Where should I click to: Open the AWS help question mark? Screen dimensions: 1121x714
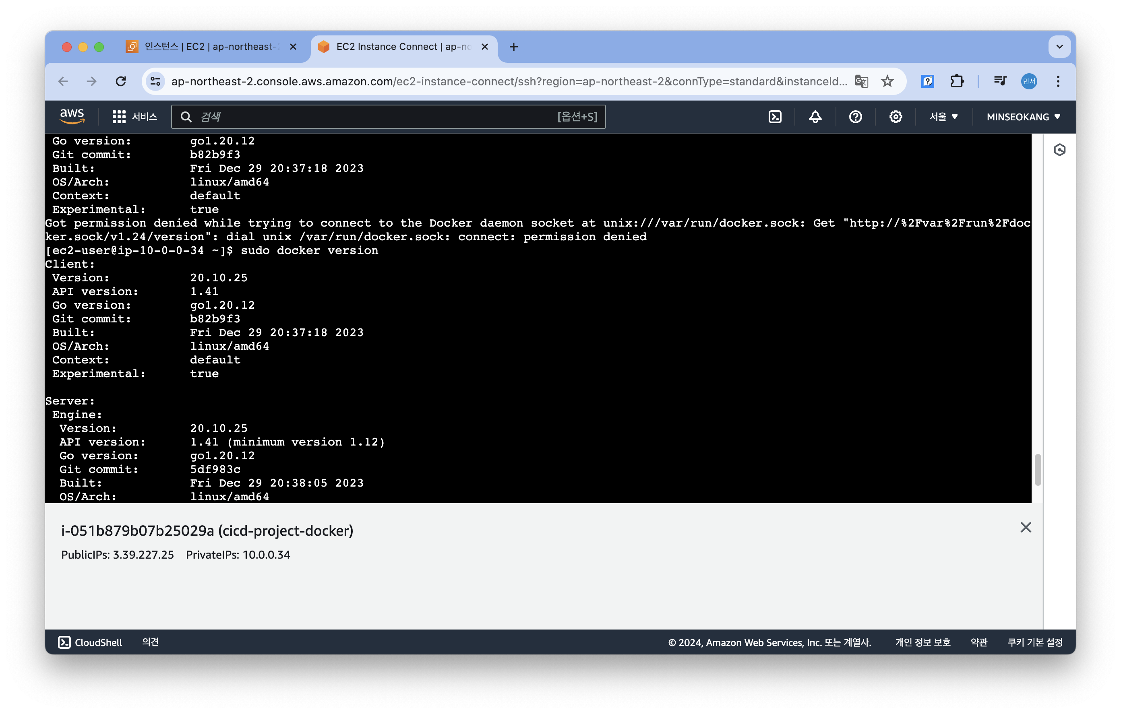855,117
